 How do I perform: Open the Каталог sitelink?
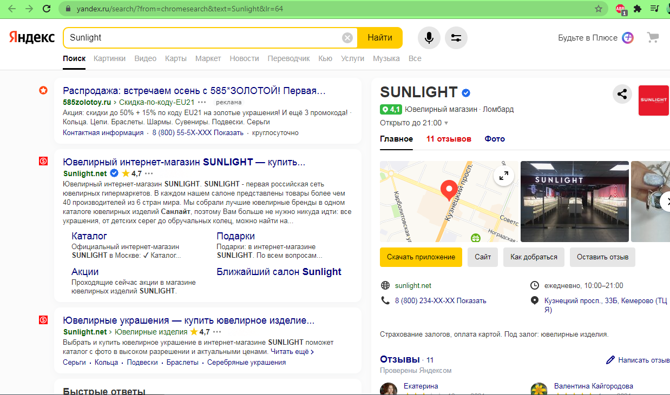click(x=89, y=236)
